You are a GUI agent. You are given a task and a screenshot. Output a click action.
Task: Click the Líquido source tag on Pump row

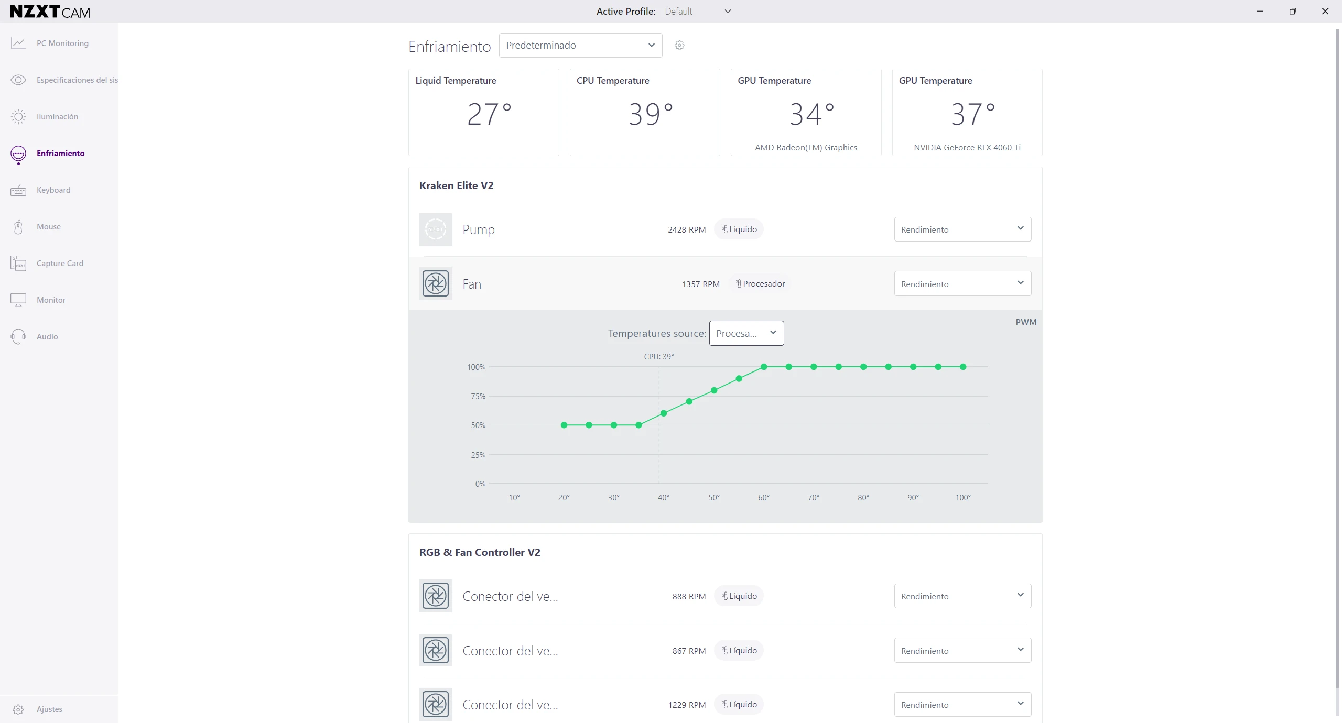point(739,229)
